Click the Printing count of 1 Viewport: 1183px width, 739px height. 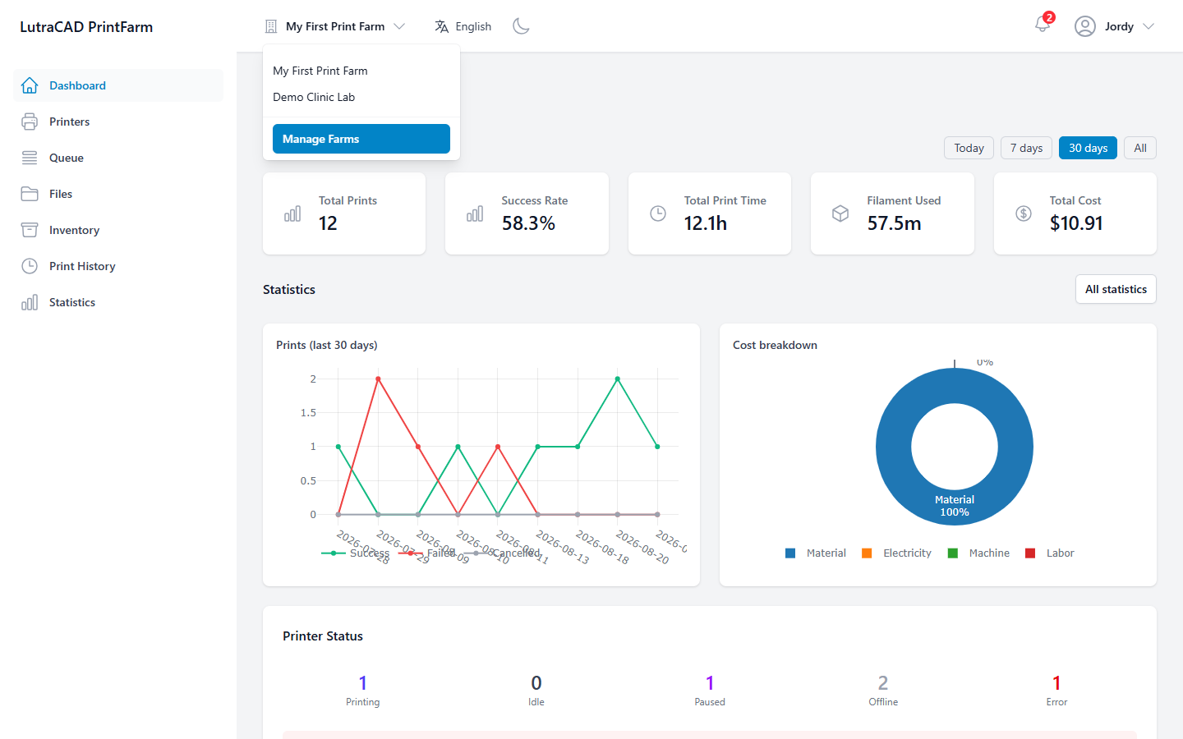click(x=363, y=682)
